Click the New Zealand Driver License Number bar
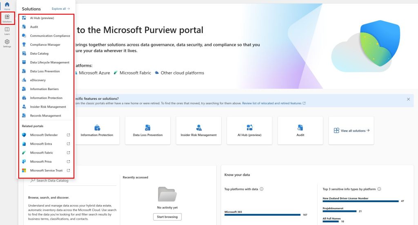The height and width of the screenshot is (225, 418). point(360,201)
